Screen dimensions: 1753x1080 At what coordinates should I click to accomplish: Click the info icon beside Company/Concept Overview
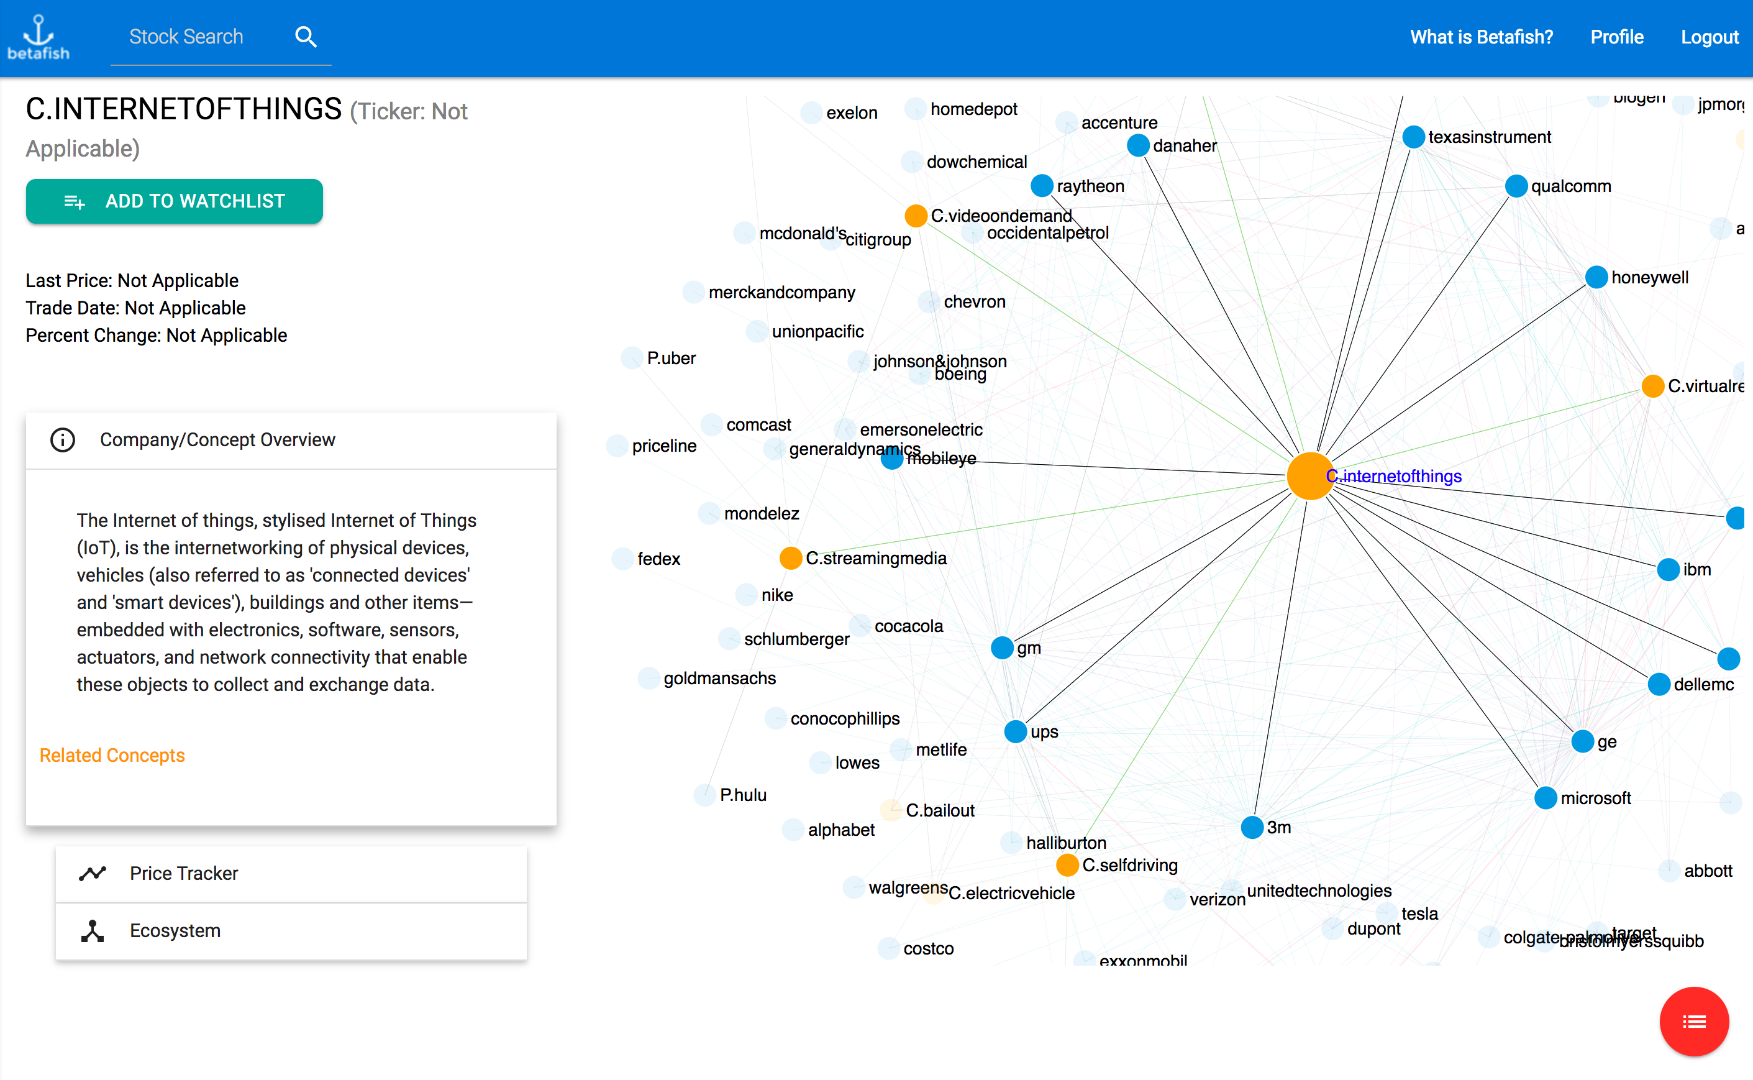pyautogui.click(x=63, y=440)
